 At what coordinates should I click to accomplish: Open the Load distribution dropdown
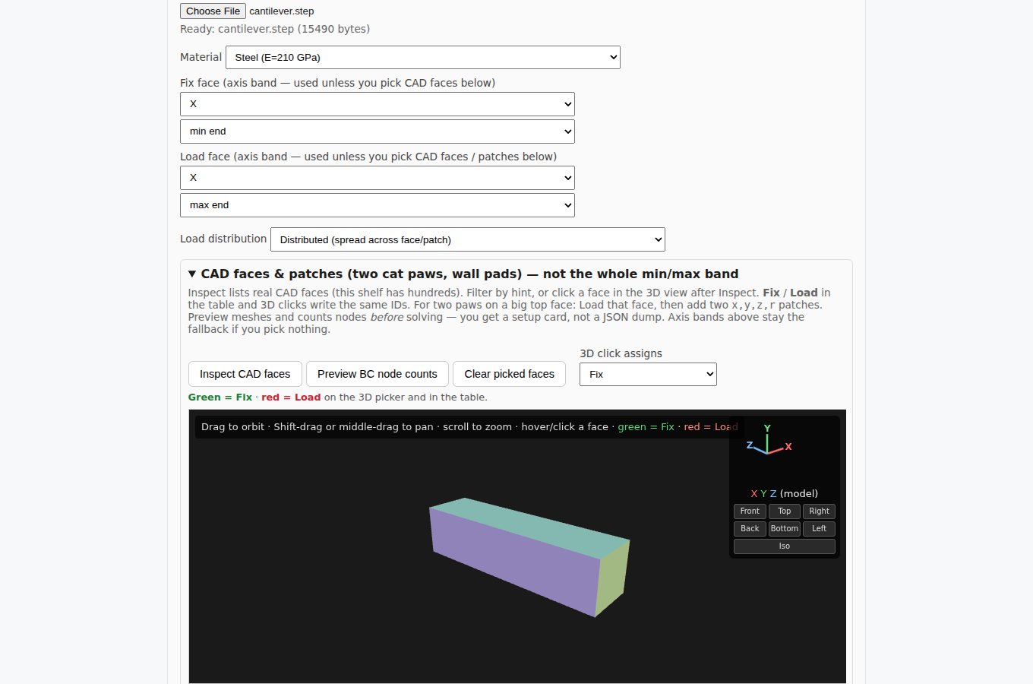[468, 239]
